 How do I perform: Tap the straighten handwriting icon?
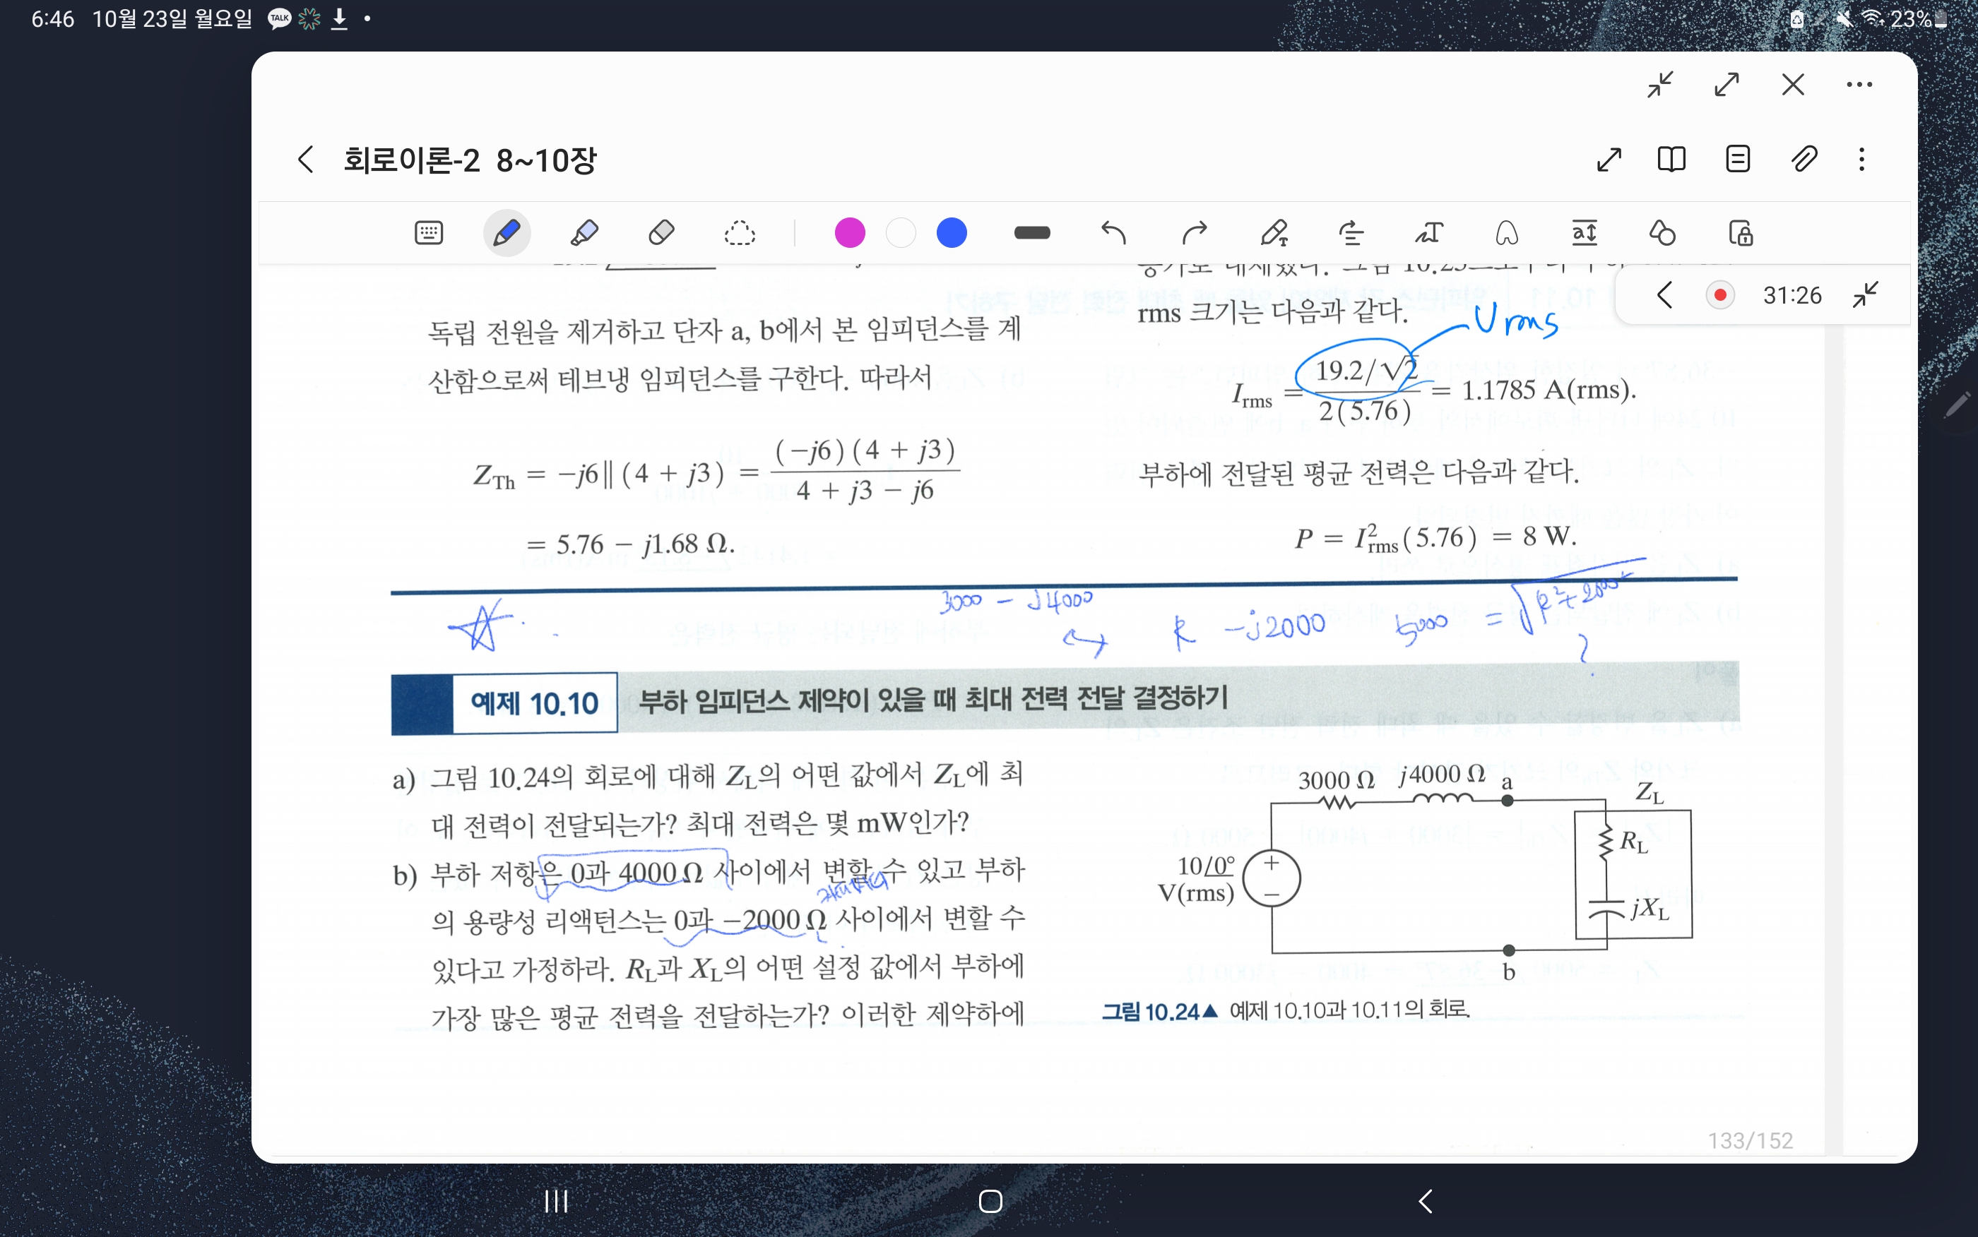1351,233
